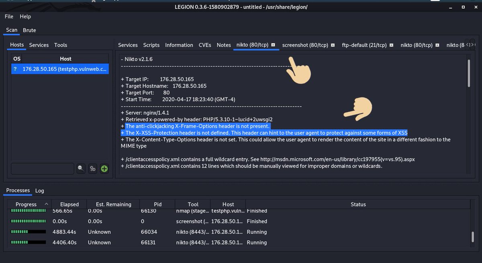Click the progress bar of nikto process 66034
The image size is (482, 263).
click(28, 232)
